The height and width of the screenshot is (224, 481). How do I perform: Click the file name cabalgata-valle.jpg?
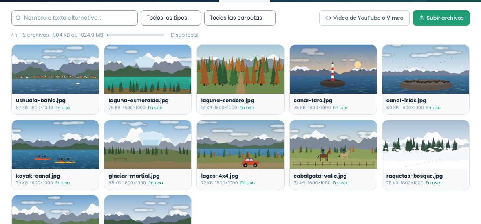click(x=320, y=176)
